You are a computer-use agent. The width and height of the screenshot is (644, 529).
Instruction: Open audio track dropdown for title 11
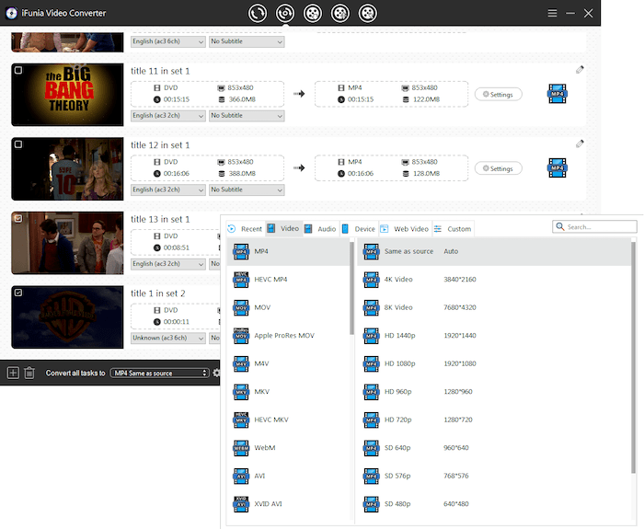[x=168, y=116]
